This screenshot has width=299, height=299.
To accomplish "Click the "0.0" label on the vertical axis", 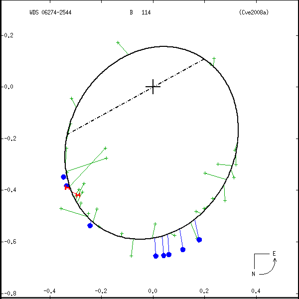I will [x=8, y=87].
